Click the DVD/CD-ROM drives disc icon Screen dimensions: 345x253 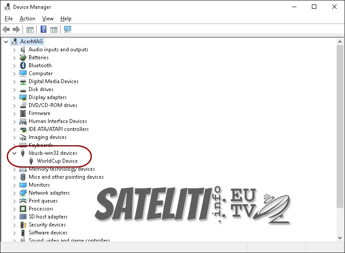point(23,105)
